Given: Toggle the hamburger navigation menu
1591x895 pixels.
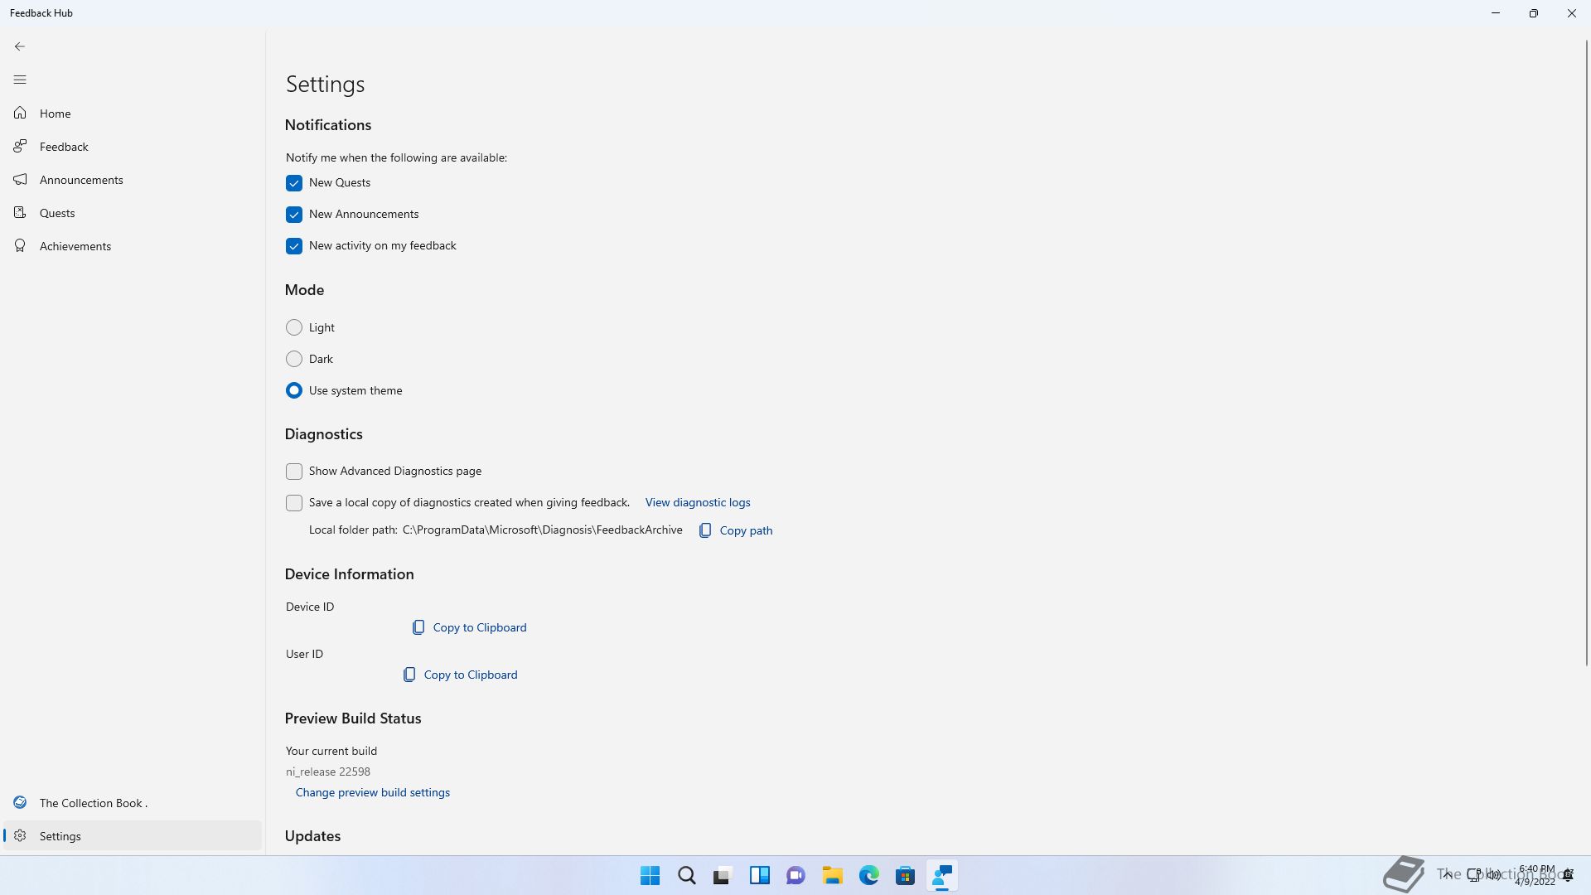Looking at the screenshot, I should pos(20,80).
